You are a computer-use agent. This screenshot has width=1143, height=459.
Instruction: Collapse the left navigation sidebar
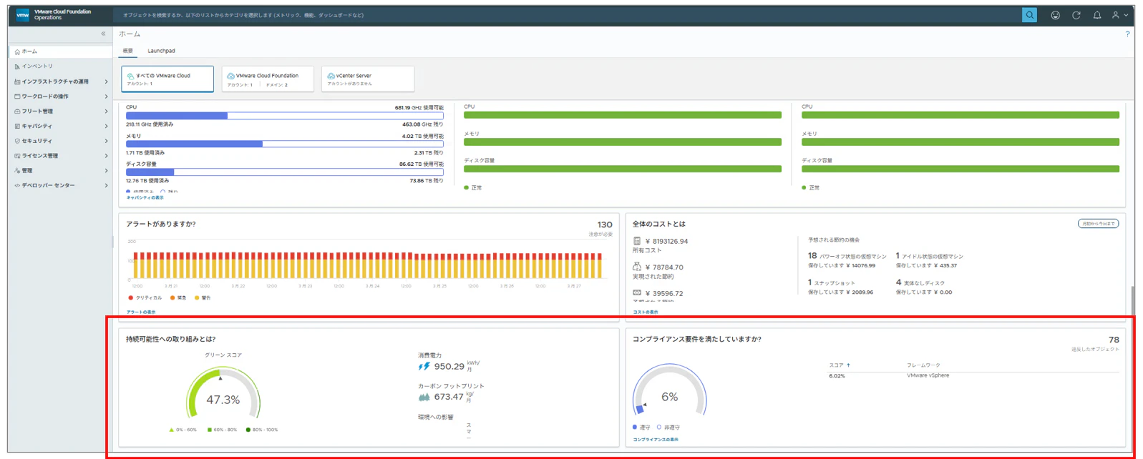click(x=103, y=34)
